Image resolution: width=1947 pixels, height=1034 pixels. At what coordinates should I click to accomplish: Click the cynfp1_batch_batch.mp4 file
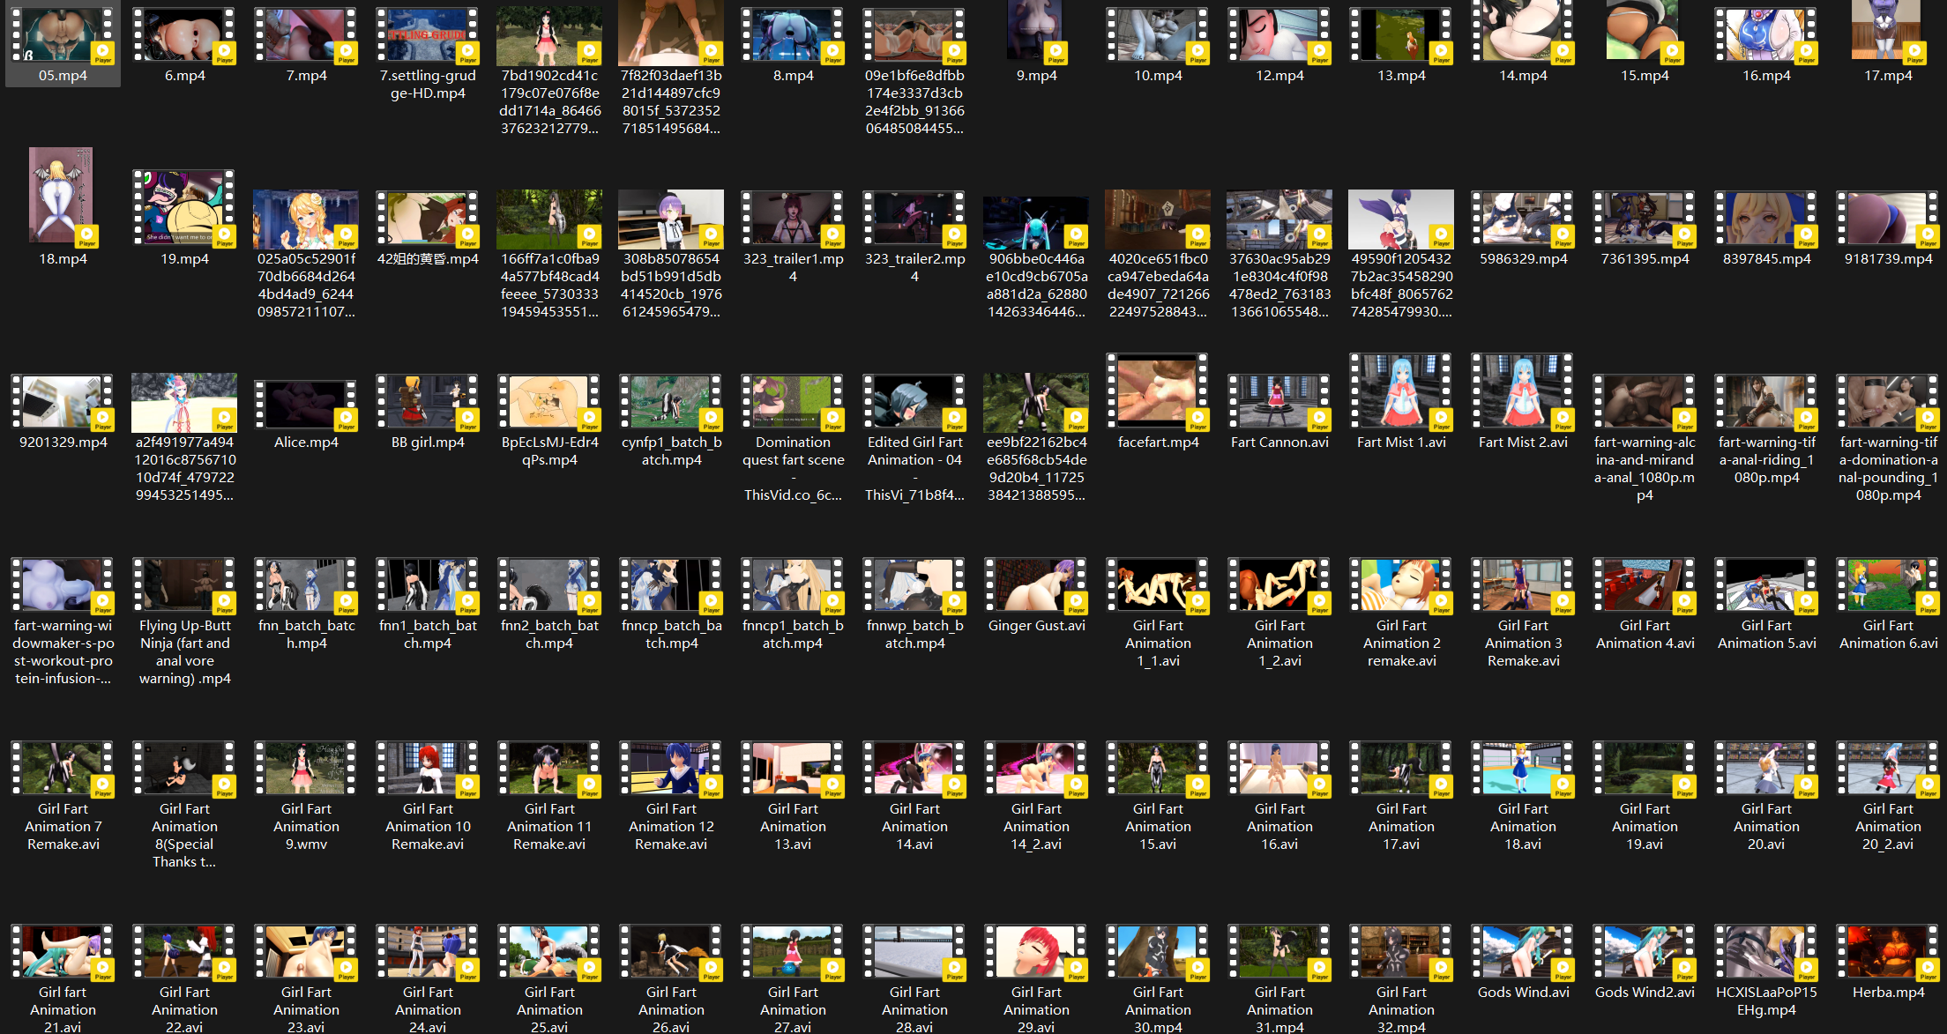671,402
